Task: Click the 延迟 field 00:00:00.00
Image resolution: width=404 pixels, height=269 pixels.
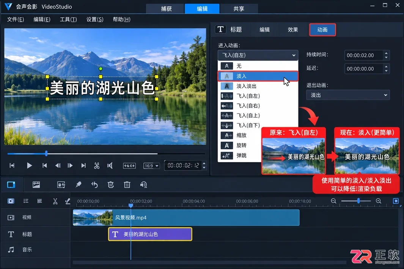Action: pos(364,69)
